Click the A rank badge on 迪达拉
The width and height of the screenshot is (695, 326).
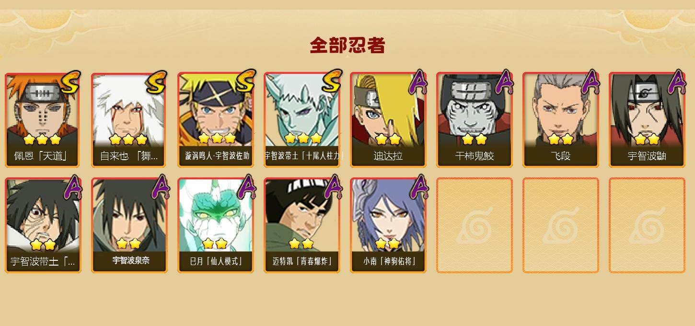(x=417, y=82)
